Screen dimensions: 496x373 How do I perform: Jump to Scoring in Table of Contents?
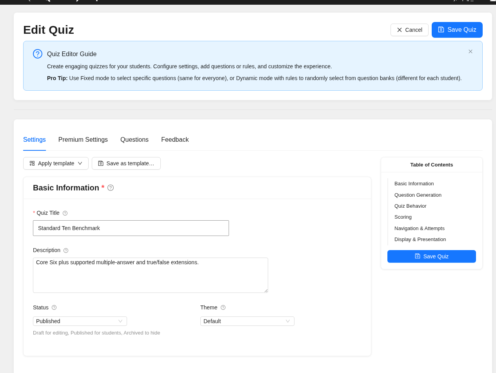coord(403,217)
